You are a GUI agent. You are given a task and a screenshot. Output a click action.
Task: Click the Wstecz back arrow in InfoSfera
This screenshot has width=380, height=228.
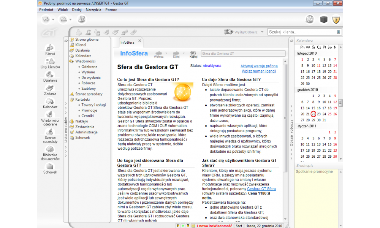(x=158, y=54)
